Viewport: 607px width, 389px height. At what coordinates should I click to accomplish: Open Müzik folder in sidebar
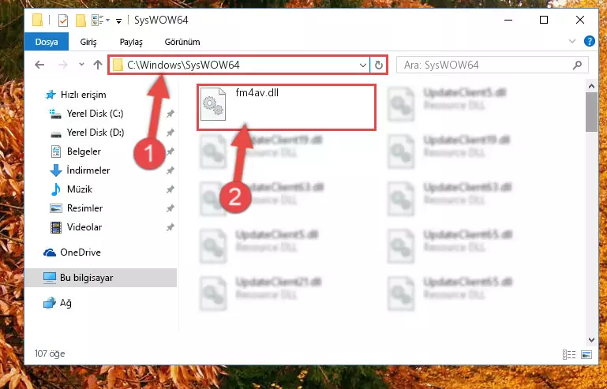[80, 189]
